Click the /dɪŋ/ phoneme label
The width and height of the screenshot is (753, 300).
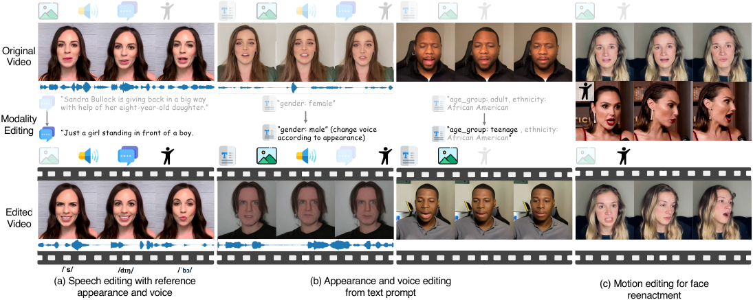point(126,269)
